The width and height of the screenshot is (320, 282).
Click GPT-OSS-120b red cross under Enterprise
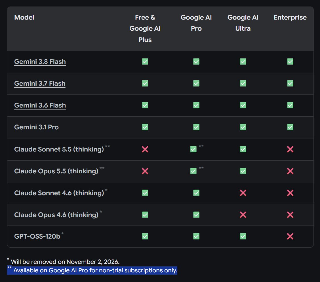[x=290, y=236]
